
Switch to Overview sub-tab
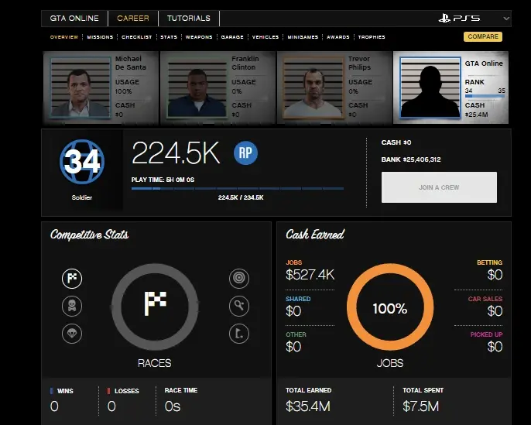coord(64,37)
